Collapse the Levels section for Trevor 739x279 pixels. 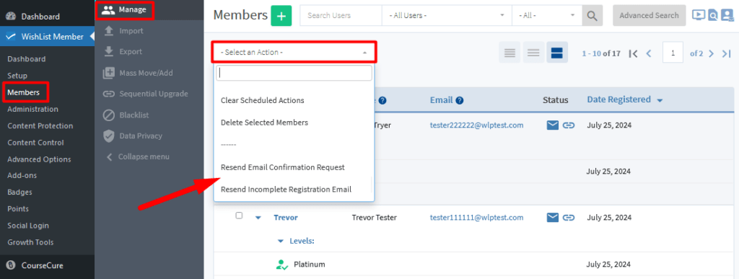(281, 241)
